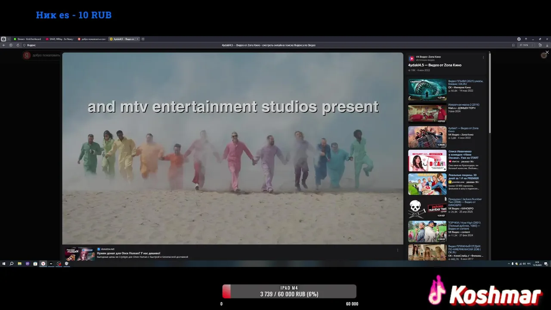This screenshot has height=310, width=551.
Task: Click title ТОРЧКИ / How High (2001)
Action: 464,226
